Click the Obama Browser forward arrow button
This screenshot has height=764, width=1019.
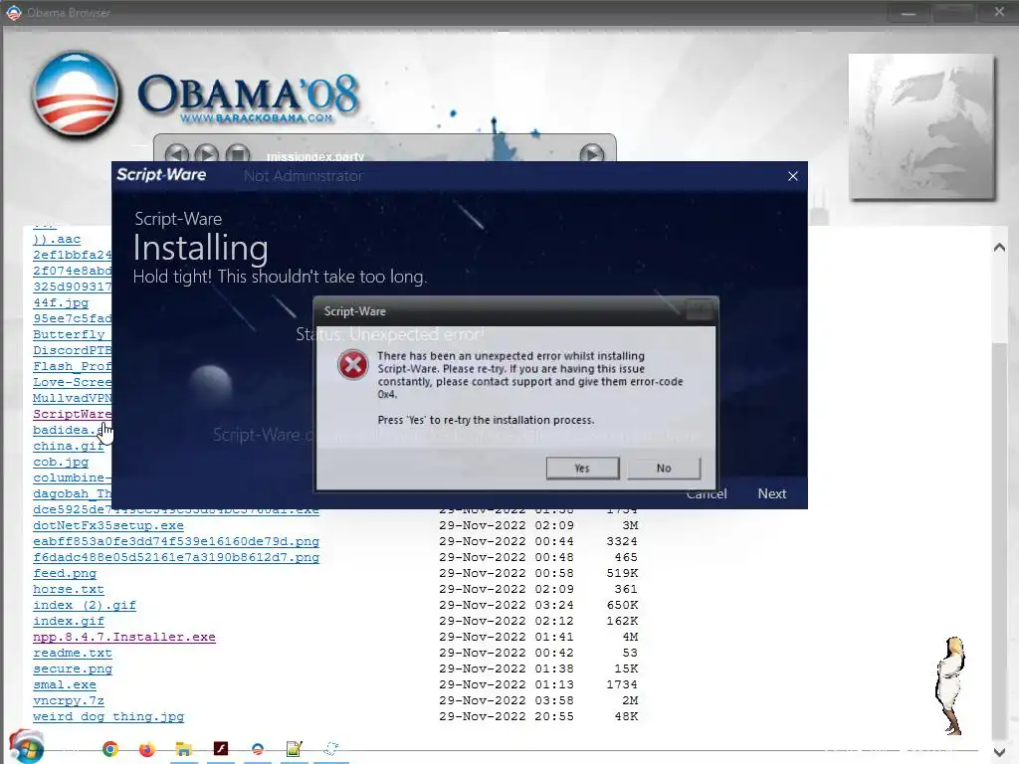[207, 154]
